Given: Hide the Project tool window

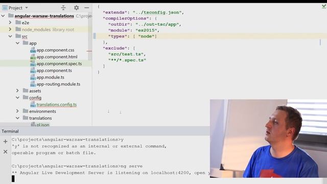Looking at the screenshot, I should [x=87, y=8].
